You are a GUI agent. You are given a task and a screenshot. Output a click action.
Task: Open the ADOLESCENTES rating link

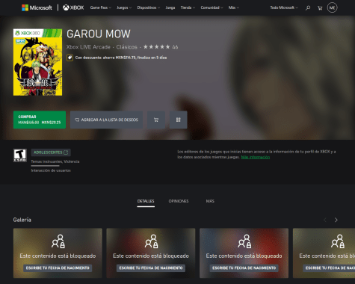click(51, 152)
